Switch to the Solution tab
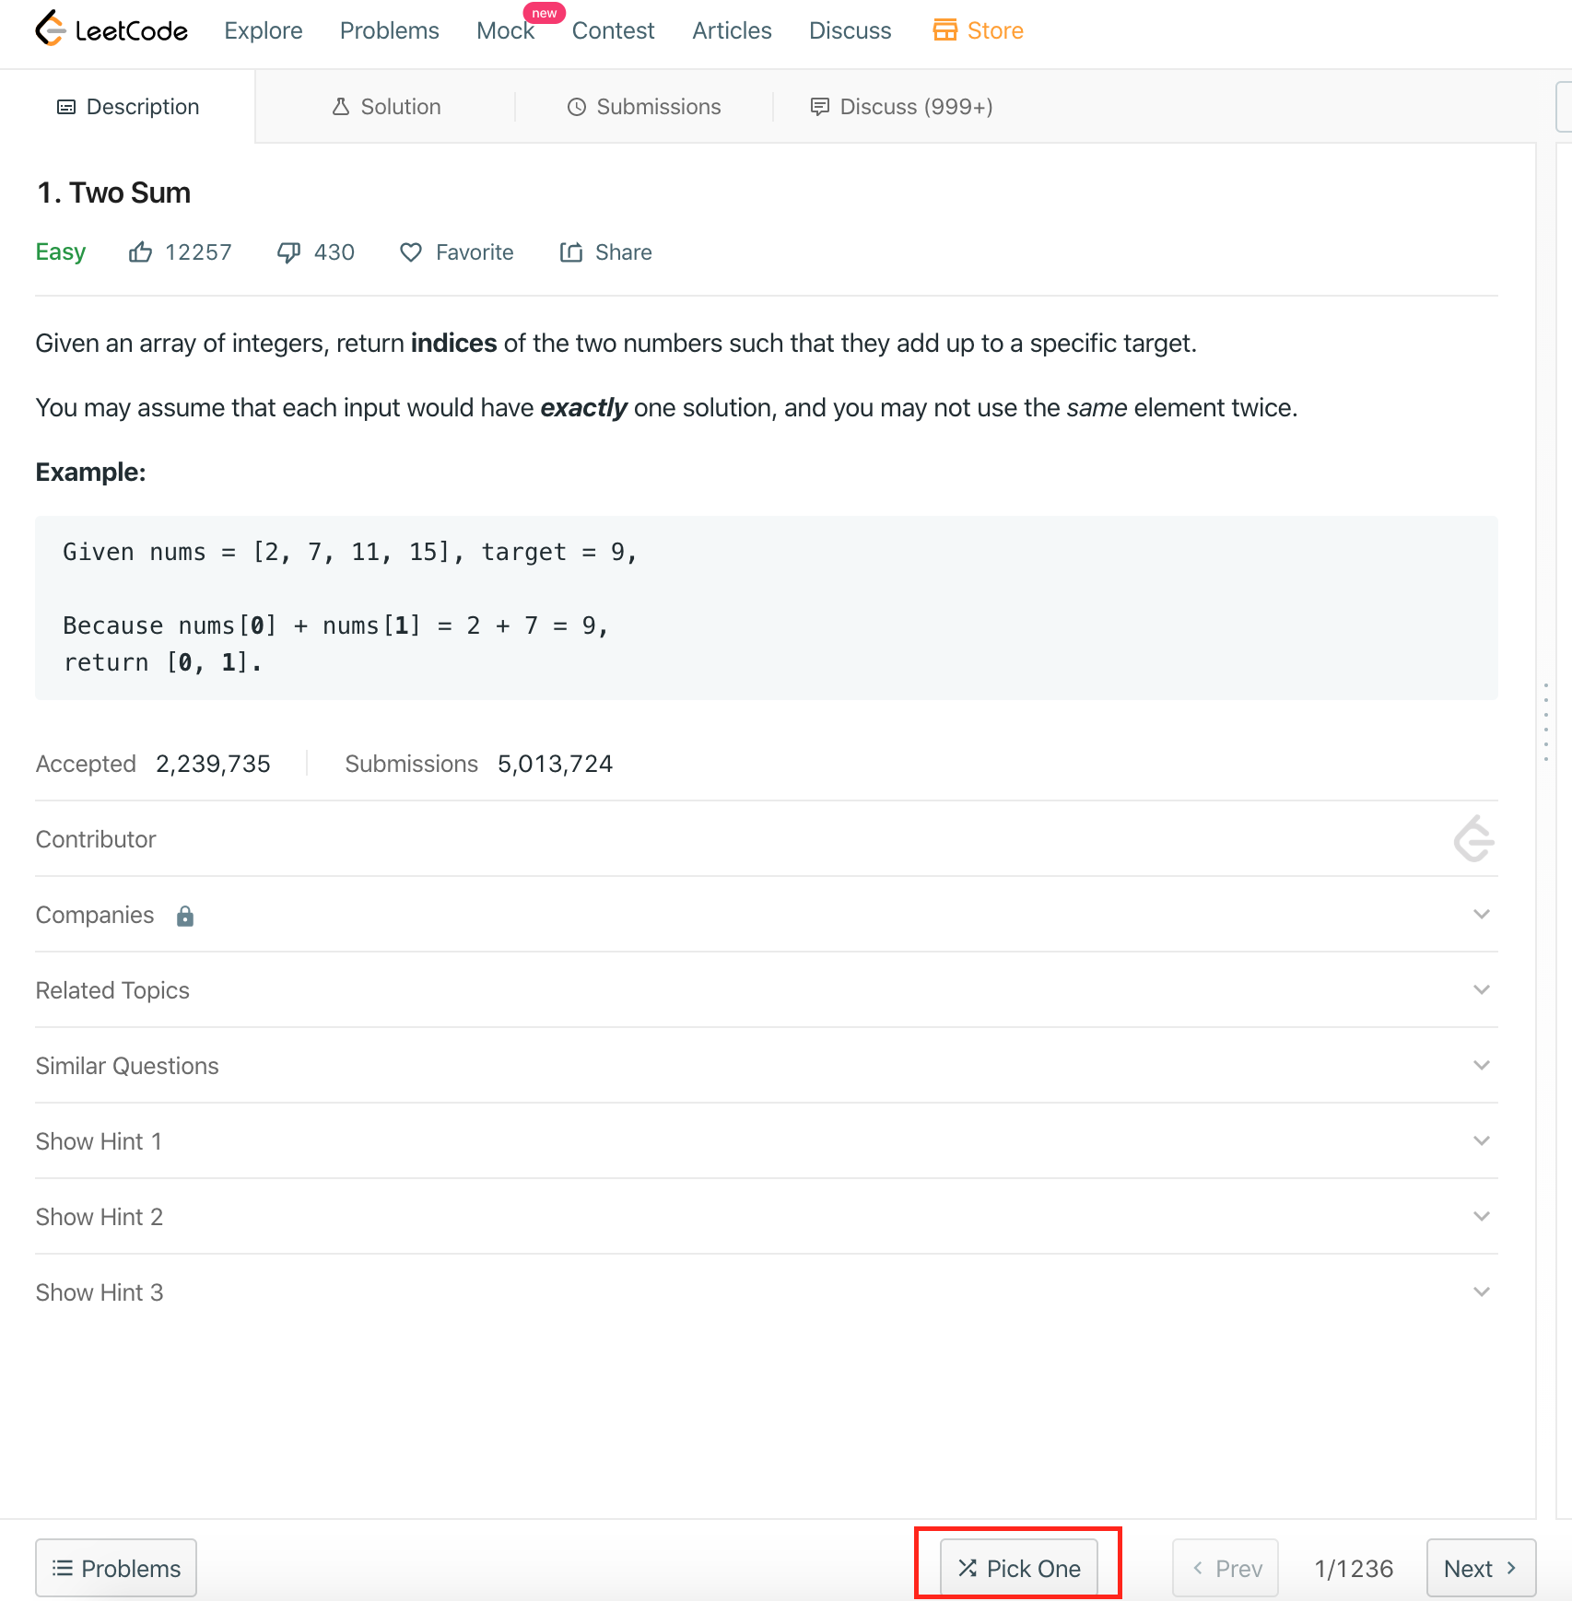 coord(386,107)
